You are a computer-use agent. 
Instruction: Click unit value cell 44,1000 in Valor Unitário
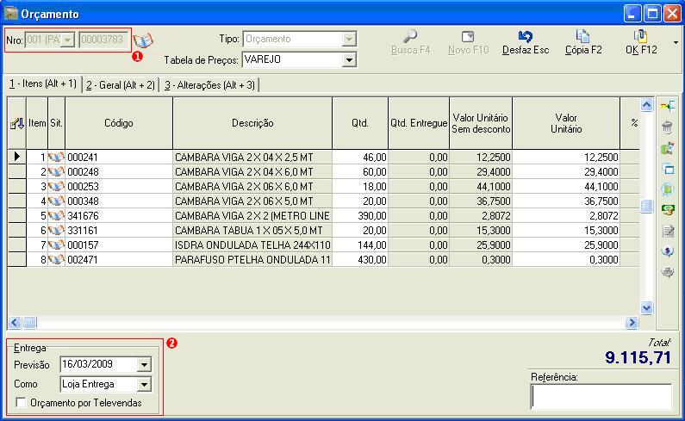566,187
